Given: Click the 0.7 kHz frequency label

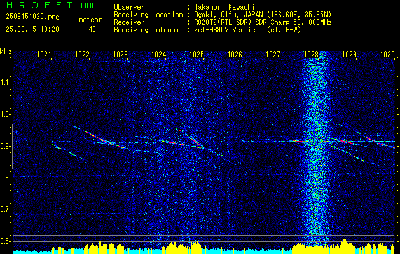Looking at the screenshot, I should [5, 210].
